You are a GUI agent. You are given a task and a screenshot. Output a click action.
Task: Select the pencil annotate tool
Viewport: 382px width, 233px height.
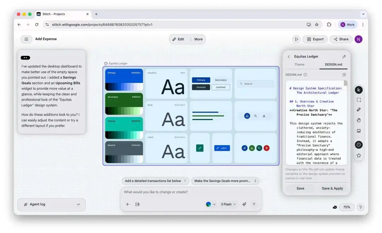(359, 110)
